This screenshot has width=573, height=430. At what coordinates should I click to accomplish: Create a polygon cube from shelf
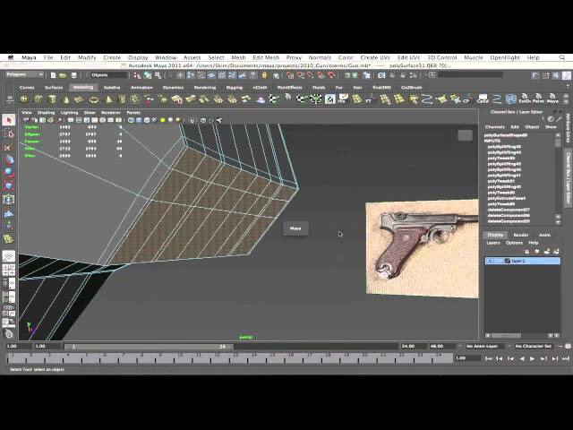tap(38, 99)
